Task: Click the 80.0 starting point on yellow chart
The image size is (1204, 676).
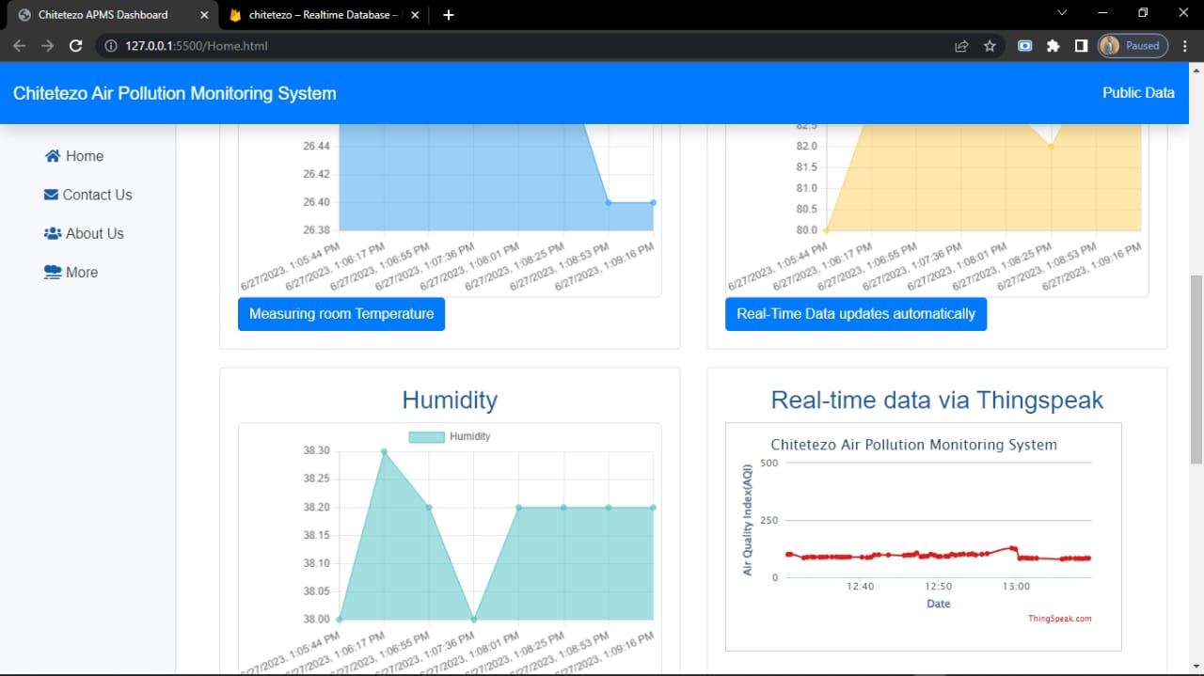Action: click(x=827, y=230)
